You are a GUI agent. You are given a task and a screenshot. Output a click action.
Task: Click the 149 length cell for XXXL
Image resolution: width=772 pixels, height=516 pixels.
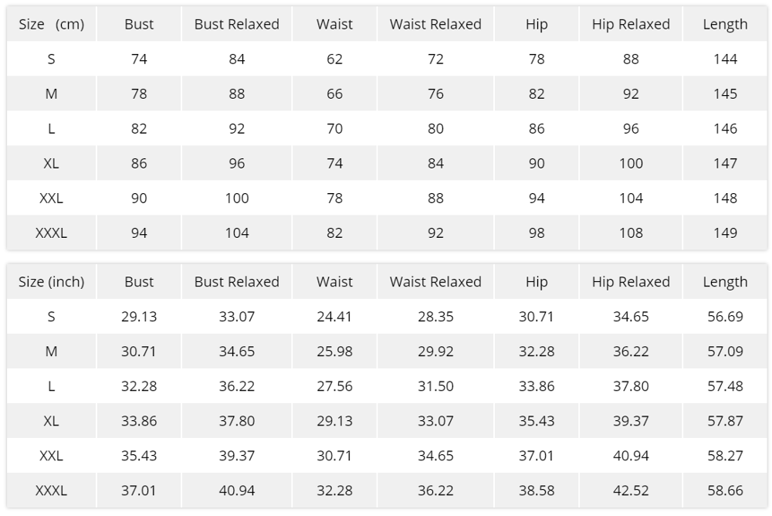pyautogui.click(x=725, y=233)
